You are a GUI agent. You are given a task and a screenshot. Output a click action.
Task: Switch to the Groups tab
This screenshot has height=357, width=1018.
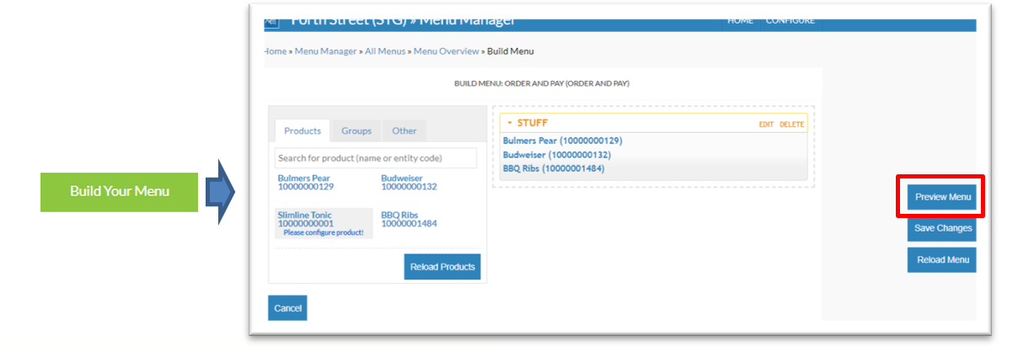[x=356, y=131]
